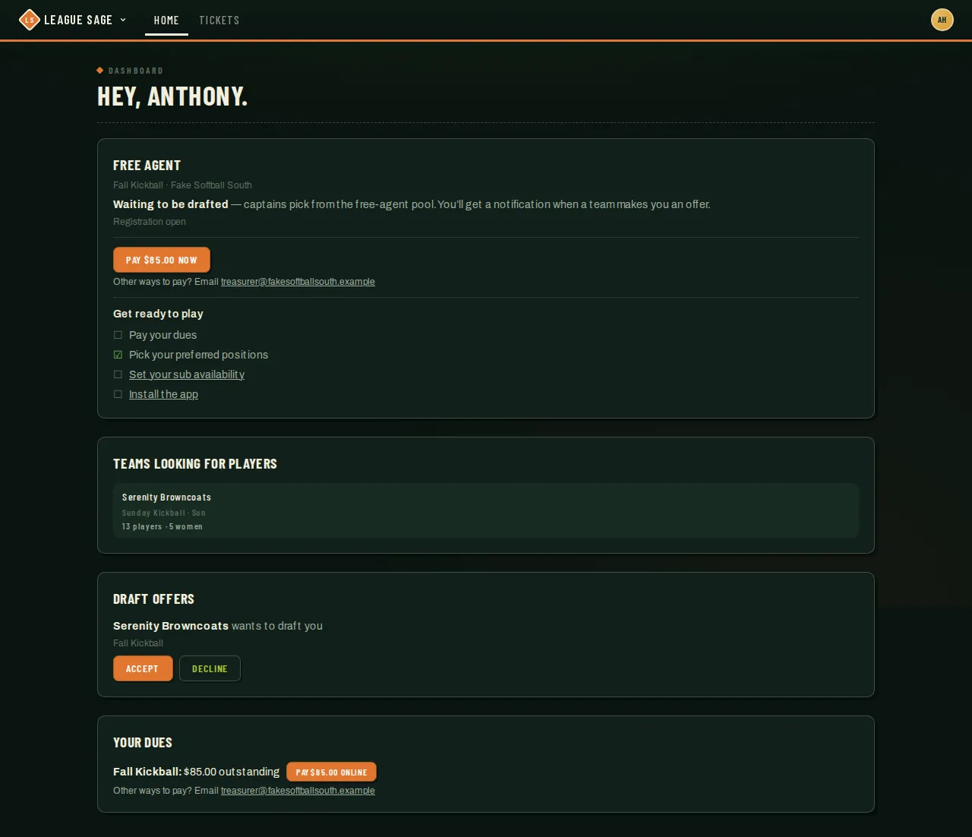Switch to the Home tab
This screenshot has height=837, width=972.
(x=166, y=21)
